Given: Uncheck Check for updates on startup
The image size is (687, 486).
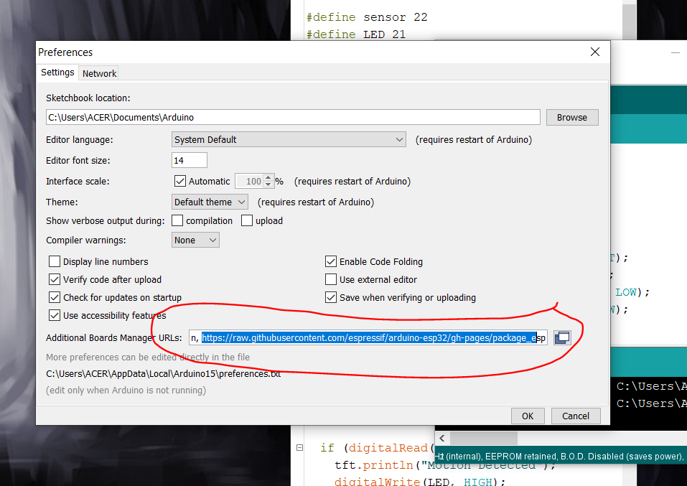Looking at the screenshot, I should (x=55, y=298).
